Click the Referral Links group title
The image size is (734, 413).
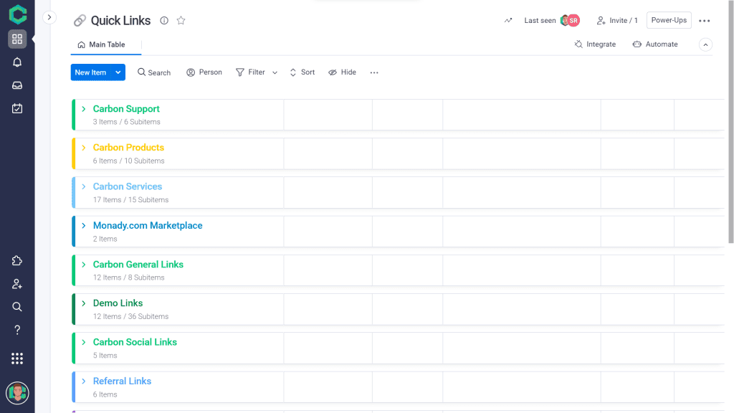[x=122, y=381]
